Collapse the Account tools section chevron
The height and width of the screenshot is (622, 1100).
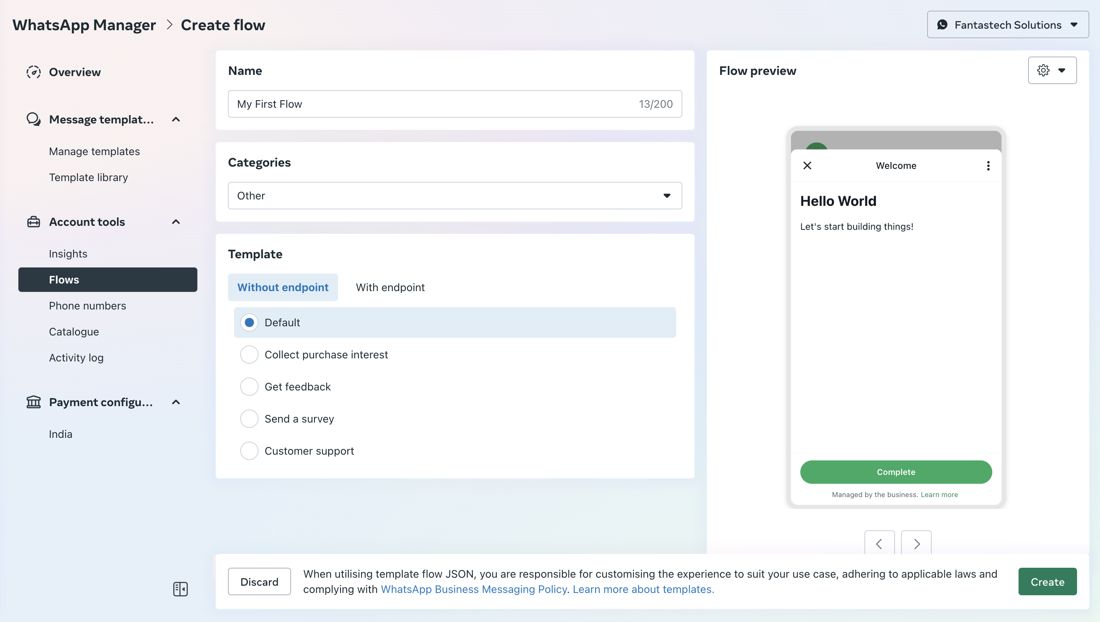click(176, 222)
